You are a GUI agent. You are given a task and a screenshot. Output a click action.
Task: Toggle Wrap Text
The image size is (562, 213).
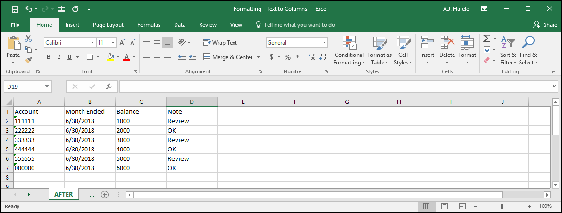click(x=220, y=42)
